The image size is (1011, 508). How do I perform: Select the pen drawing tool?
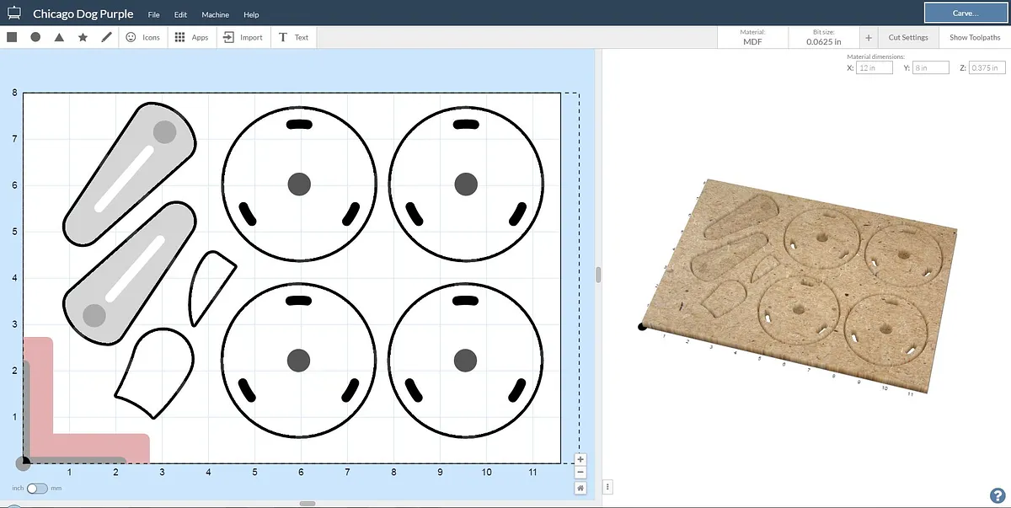[106, 37]
